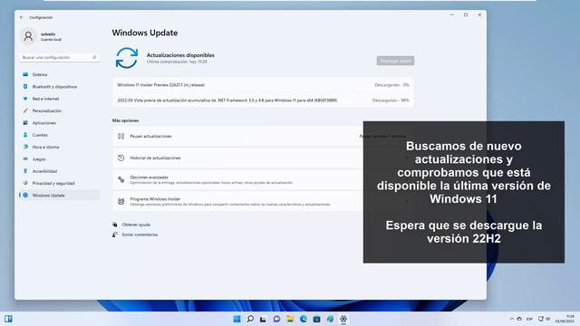Click the Privacidad shield icon
This screenshot has height=326, width=580.
[25, 183]
